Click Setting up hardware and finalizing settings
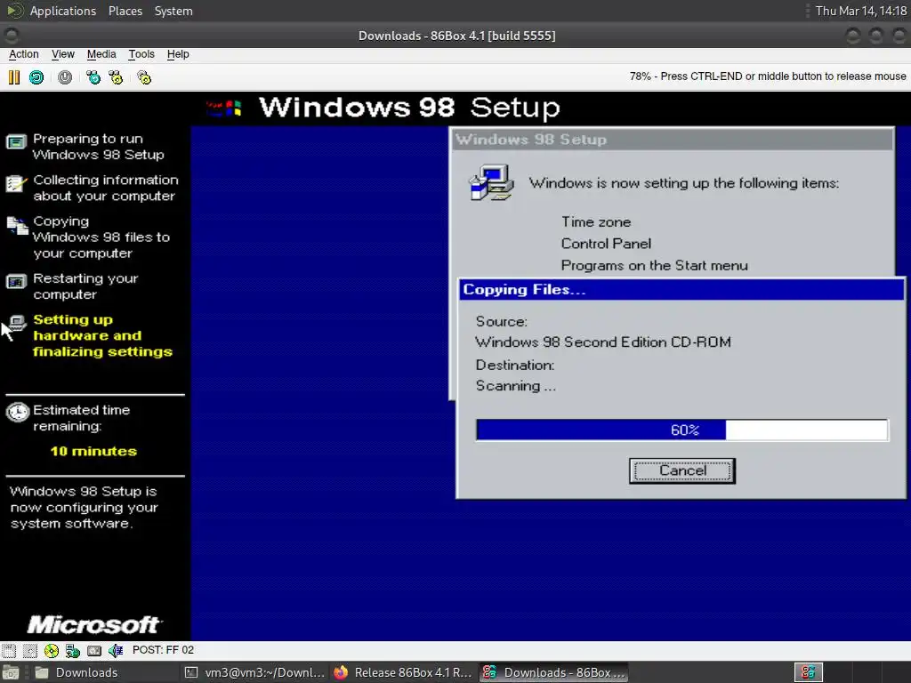 [102, 335]
